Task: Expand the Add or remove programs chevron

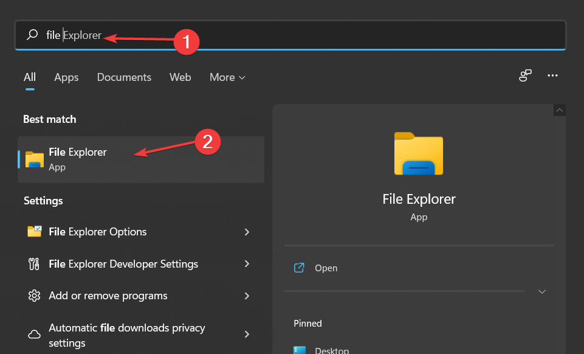Action: tap(247, 296)
